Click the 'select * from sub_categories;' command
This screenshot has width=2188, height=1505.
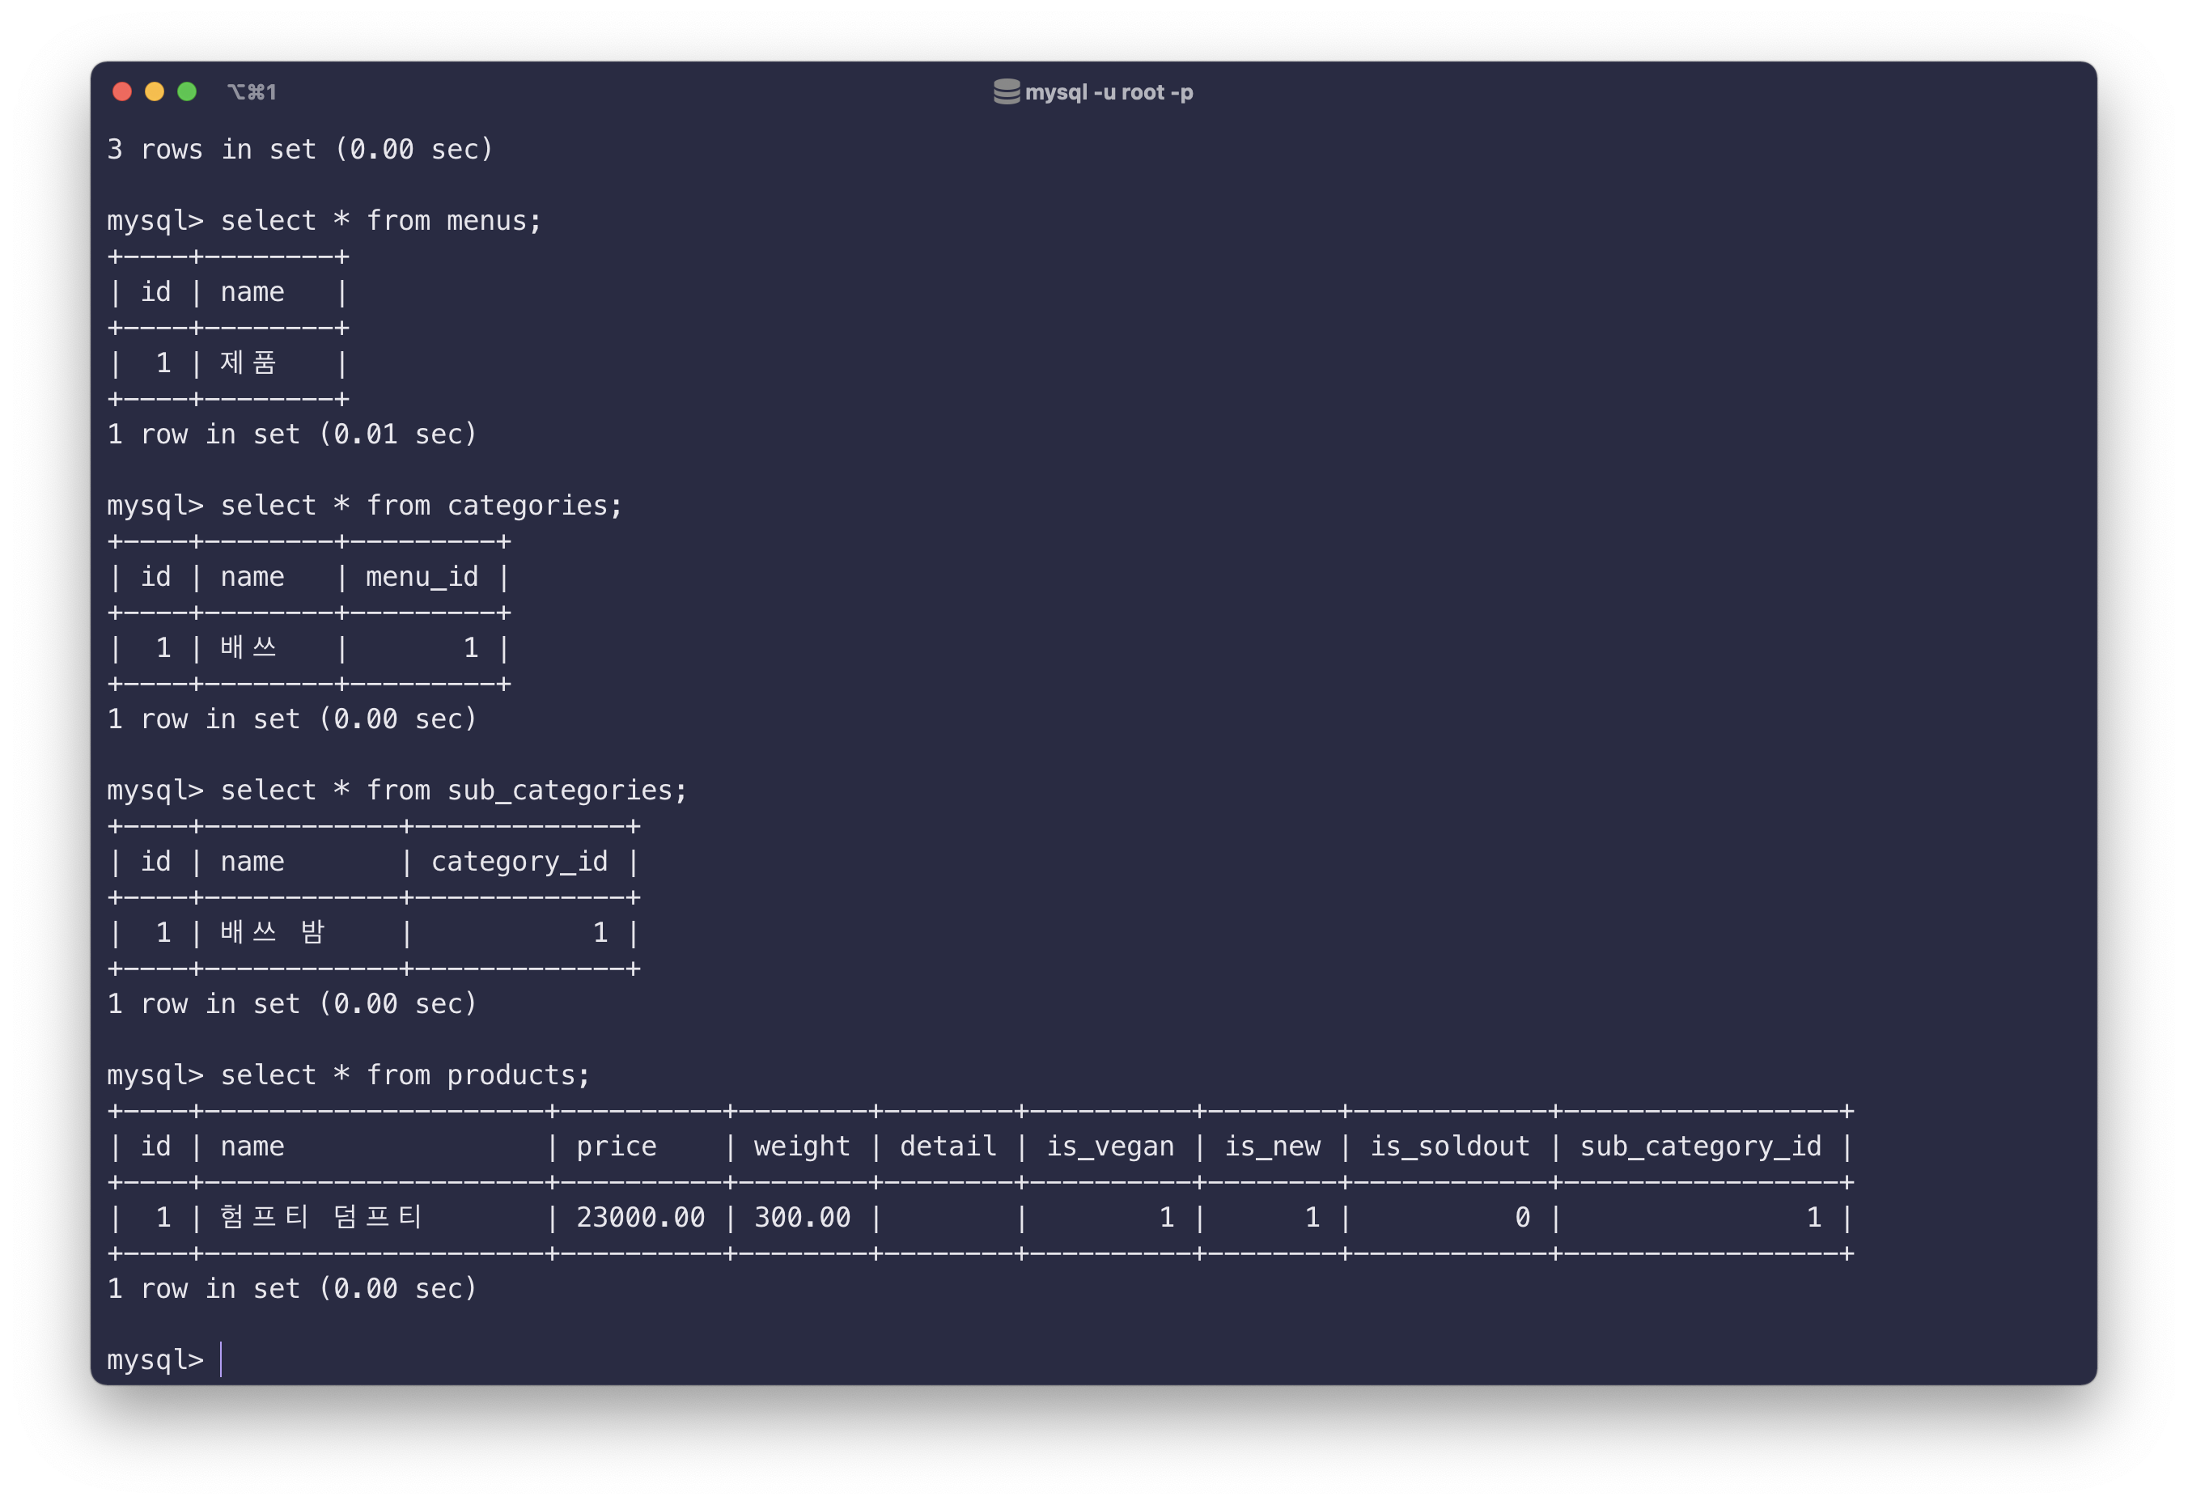tap(454, 791)
